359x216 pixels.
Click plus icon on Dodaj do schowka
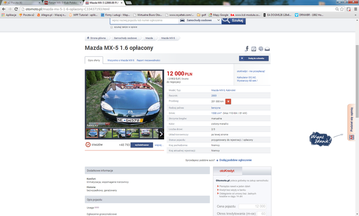point(242,58)
